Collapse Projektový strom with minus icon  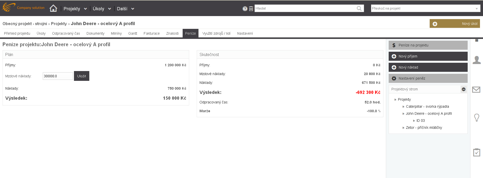coord(464,89)
